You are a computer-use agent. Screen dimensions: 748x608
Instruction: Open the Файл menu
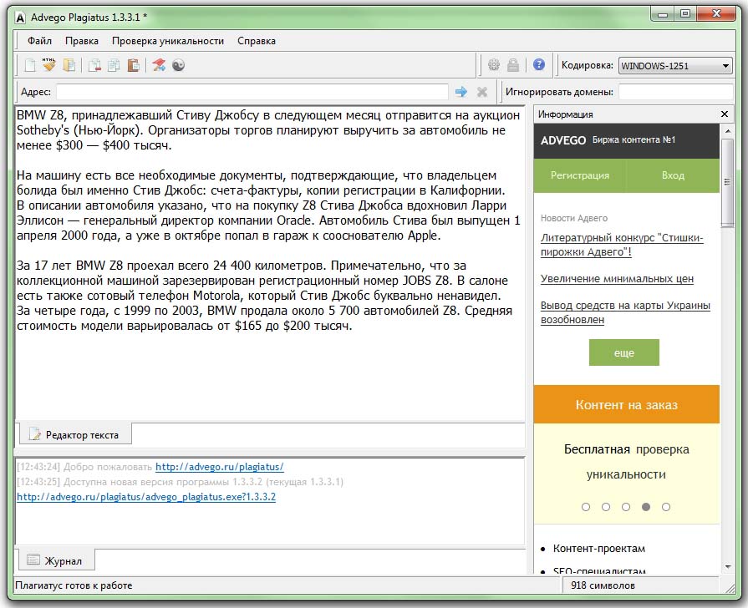(39, 41)
